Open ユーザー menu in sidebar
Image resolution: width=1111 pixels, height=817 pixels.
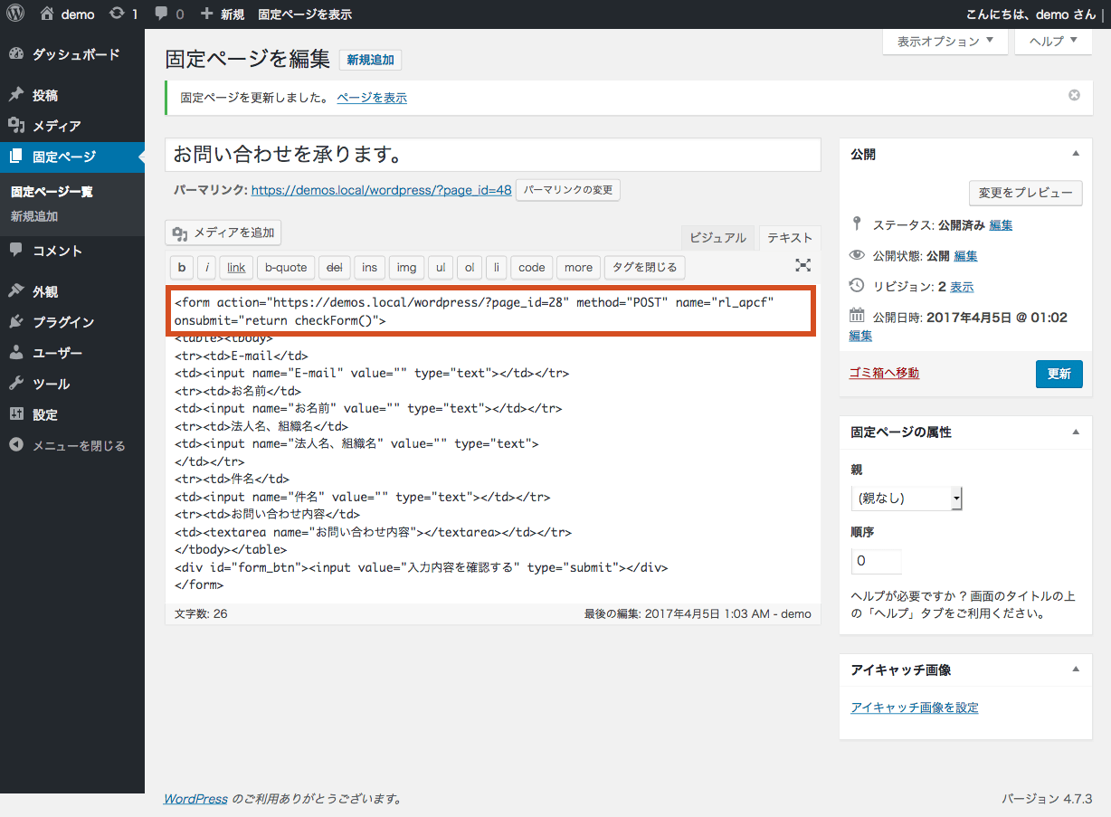72,353
